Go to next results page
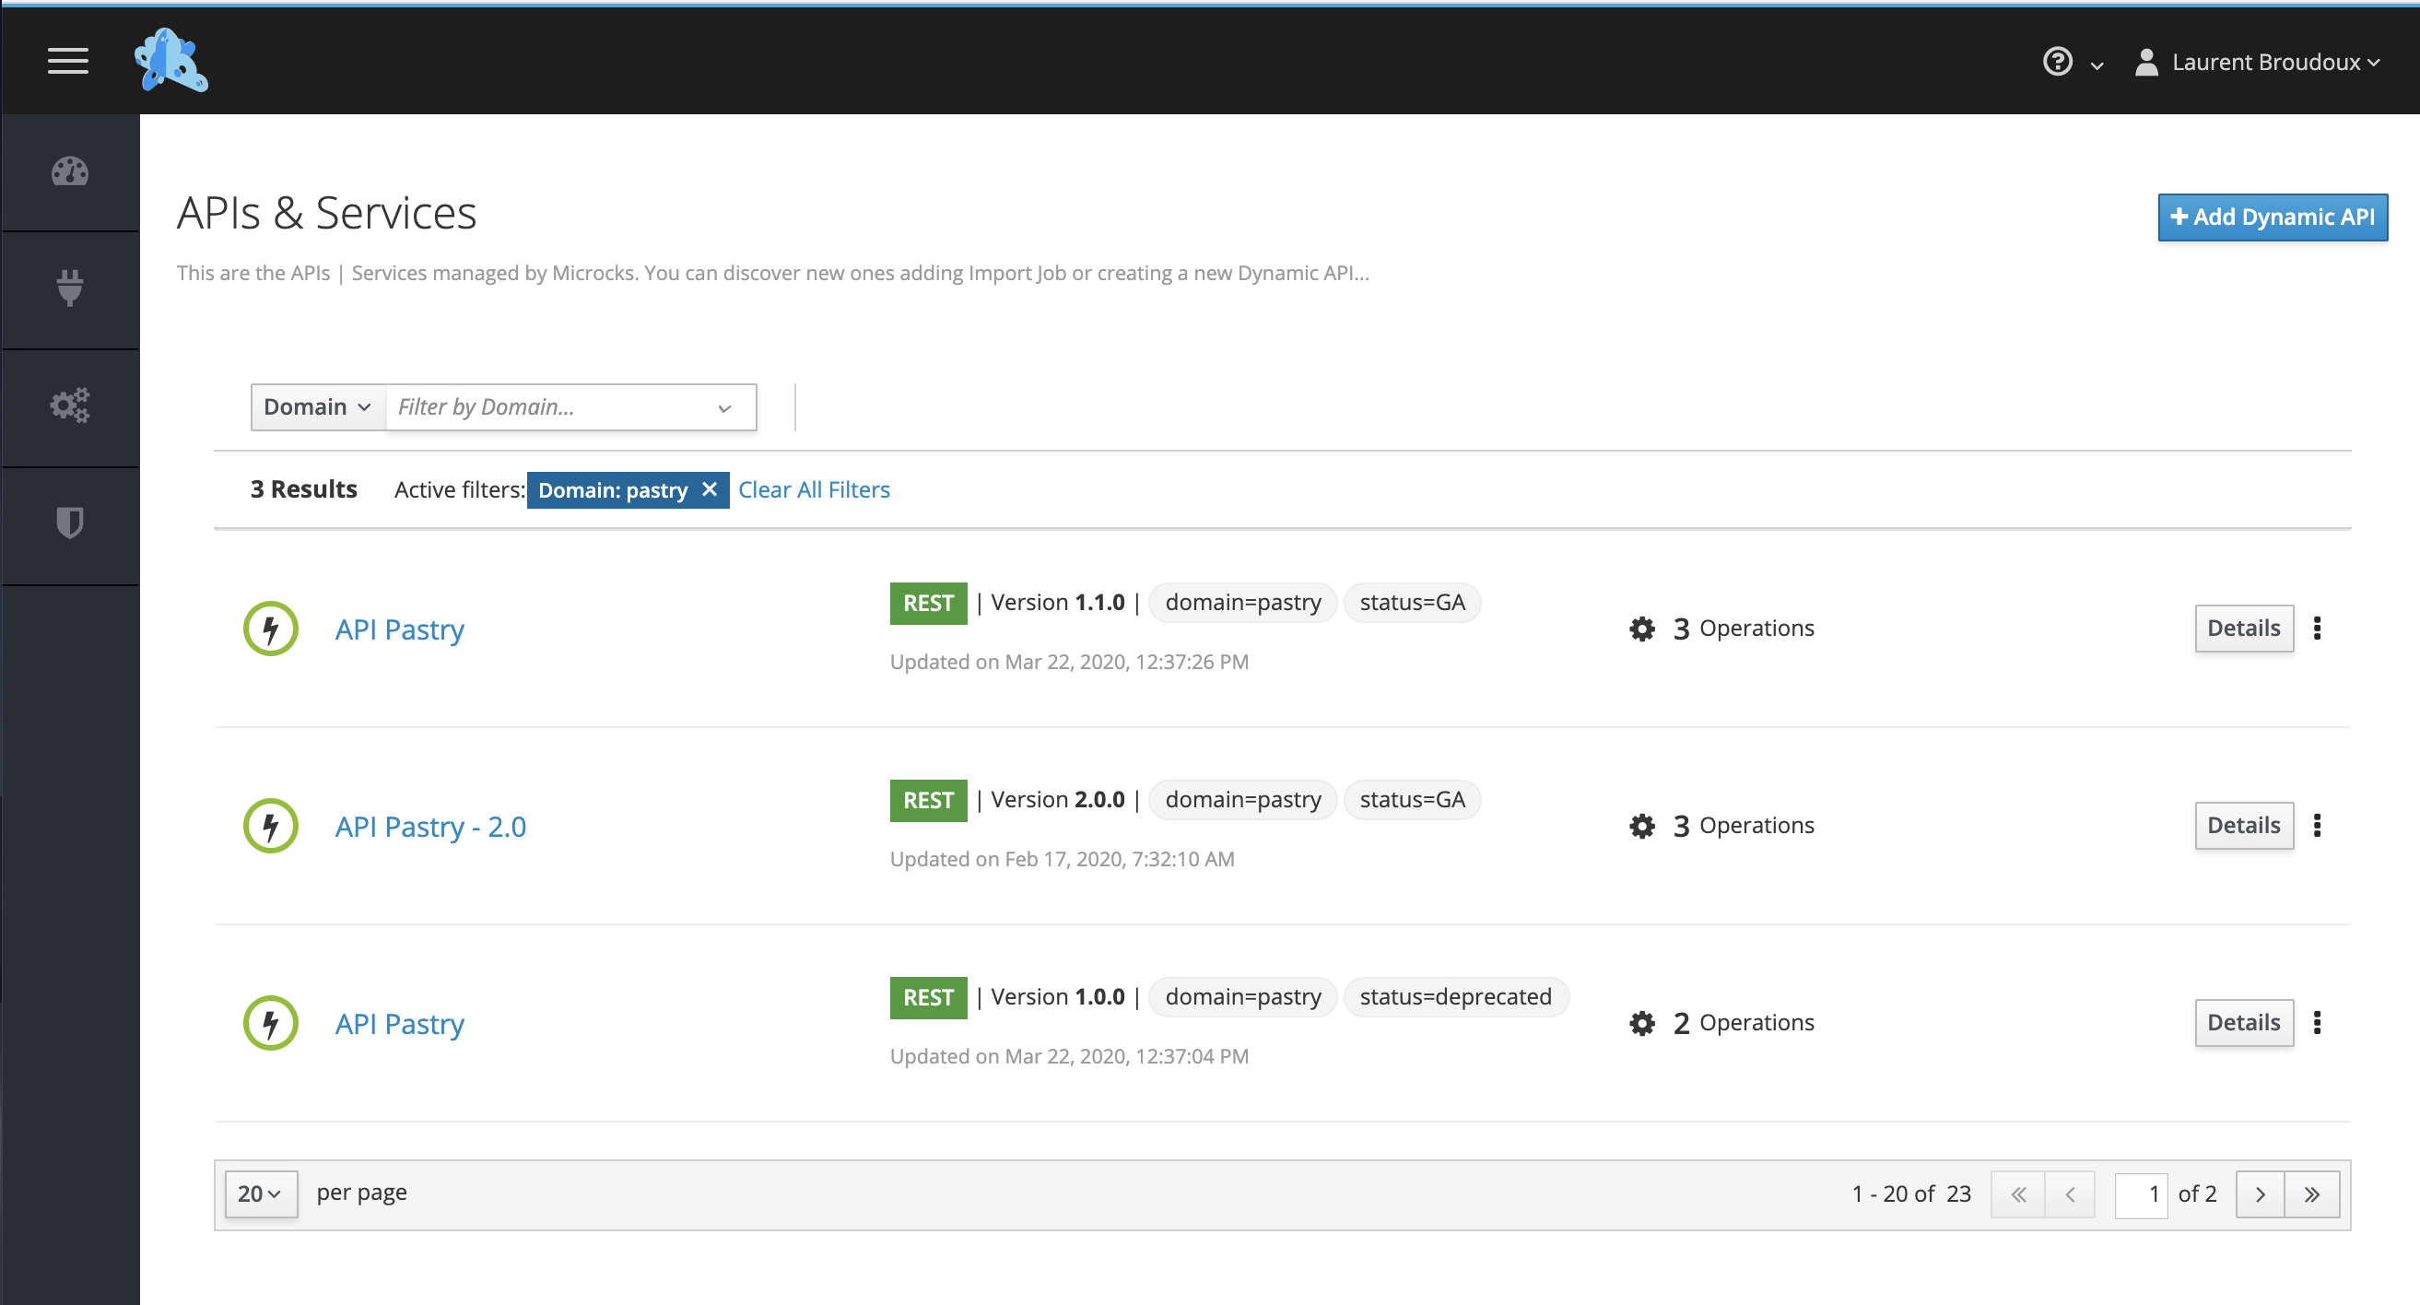This screenshot has height=1305, width=2420. click(2261, 1194)
